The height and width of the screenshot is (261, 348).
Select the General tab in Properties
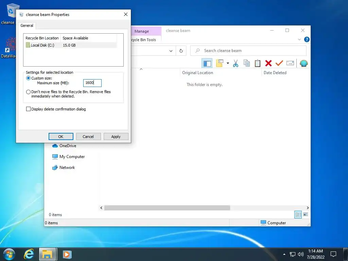(x=27, y=25)
